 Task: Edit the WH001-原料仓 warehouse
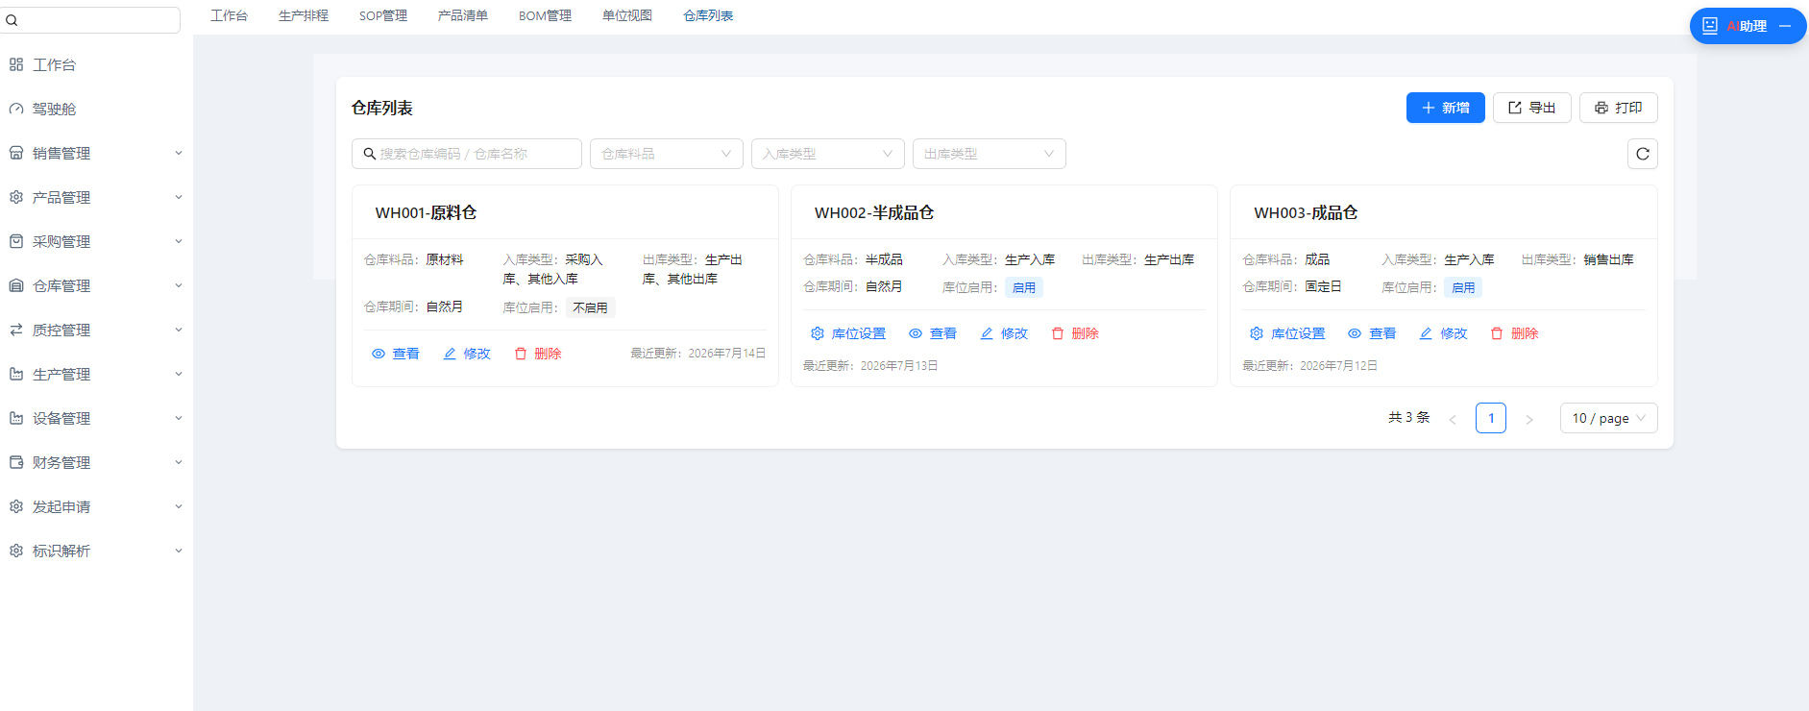pyautogui.click(x=467, y=354)
